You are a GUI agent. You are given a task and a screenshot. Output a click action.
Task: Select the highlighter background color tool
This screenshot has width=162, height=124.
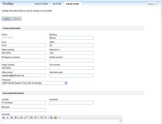click(x=25, y=117)
